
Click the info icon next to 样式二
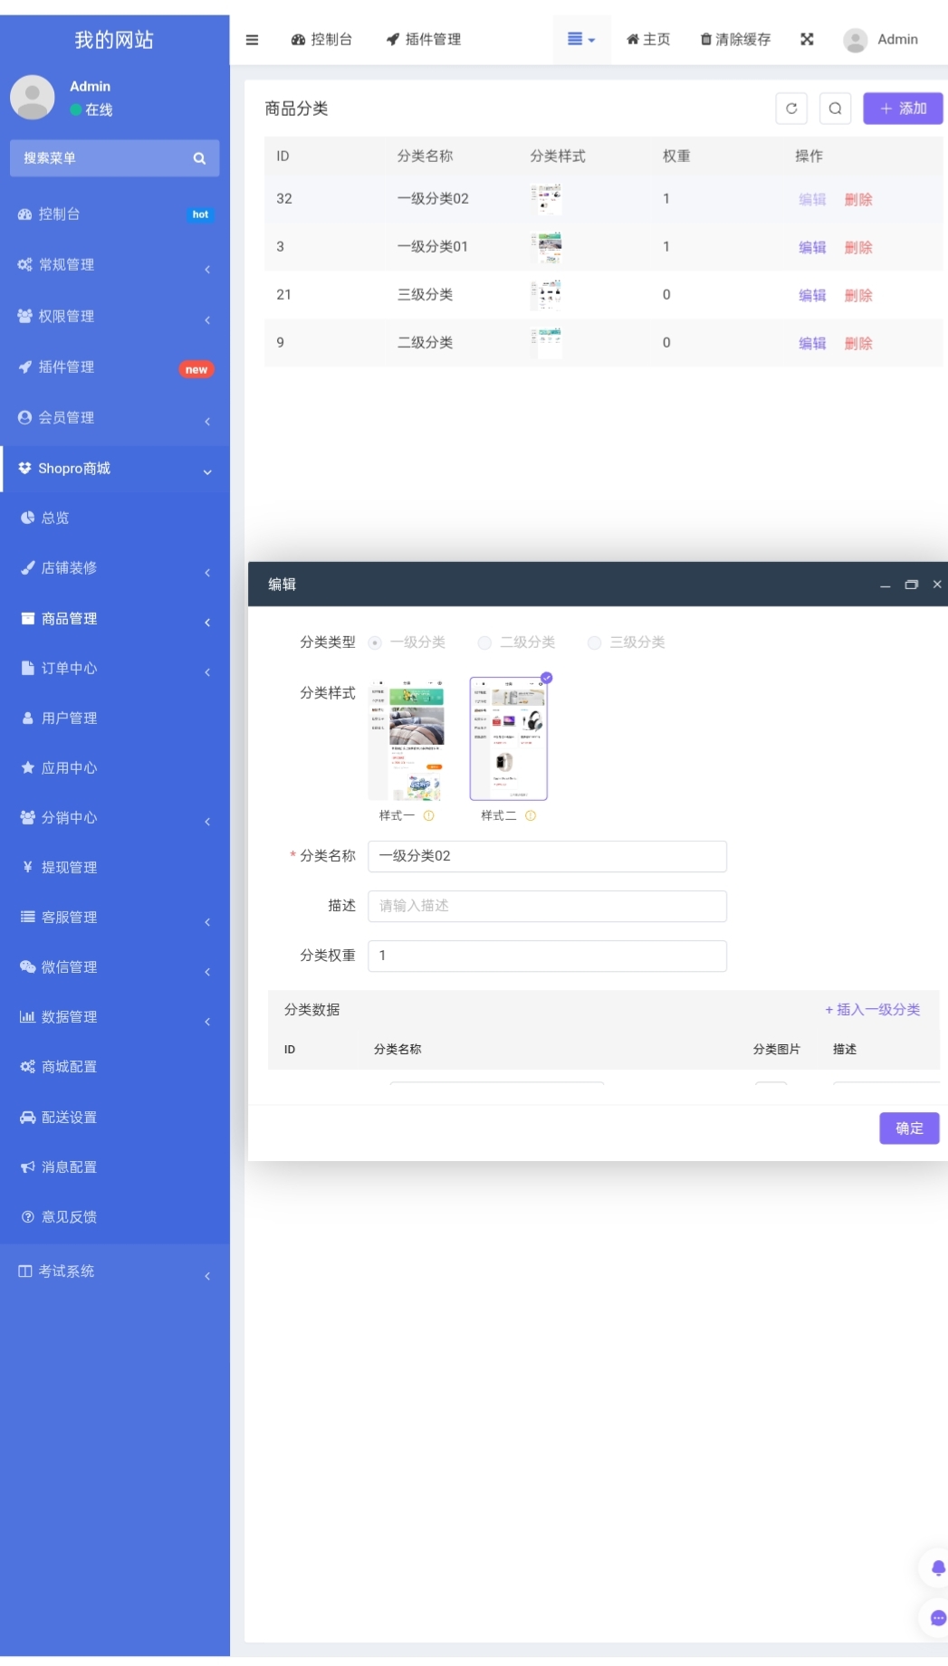(531, 815)
